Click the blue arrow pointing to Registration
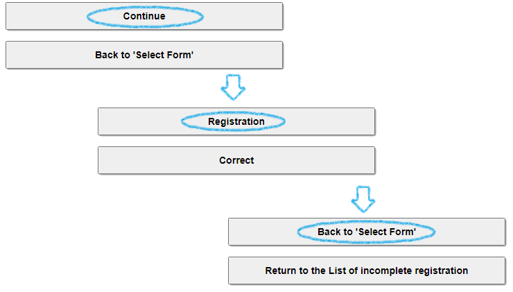513x292 pixels. pyautogui.click(x=233, y=88)
